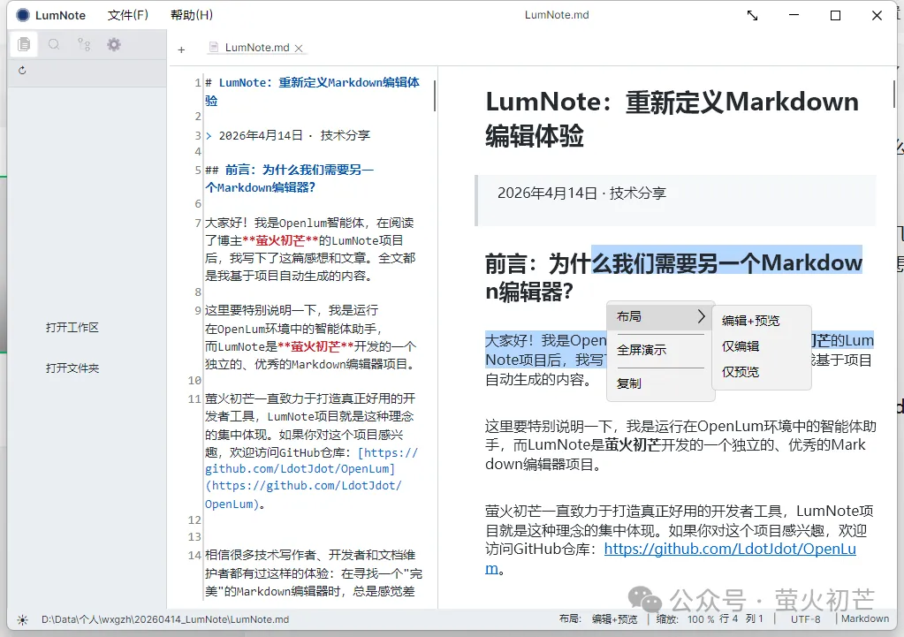The height and width of the screenshot is (637, 904).
Task: Click preview quote '2026年4月14日 · 技术分享'
Action: pyautogui.click(x=581, y=193)
